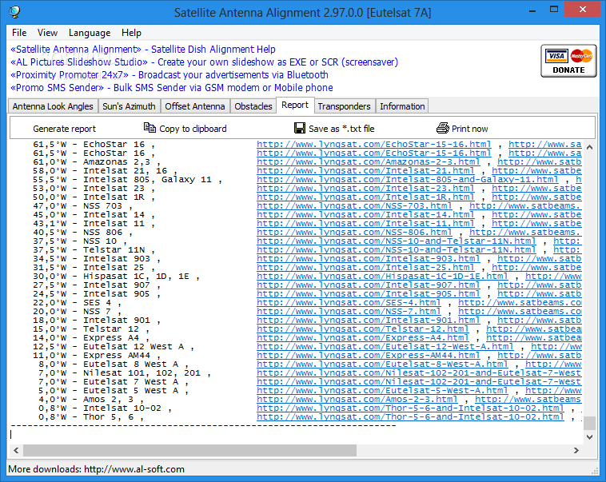Screen dimensions: 606x482
Task: Select the 47,0°W NSS 703 text
Action: [82, 206]
